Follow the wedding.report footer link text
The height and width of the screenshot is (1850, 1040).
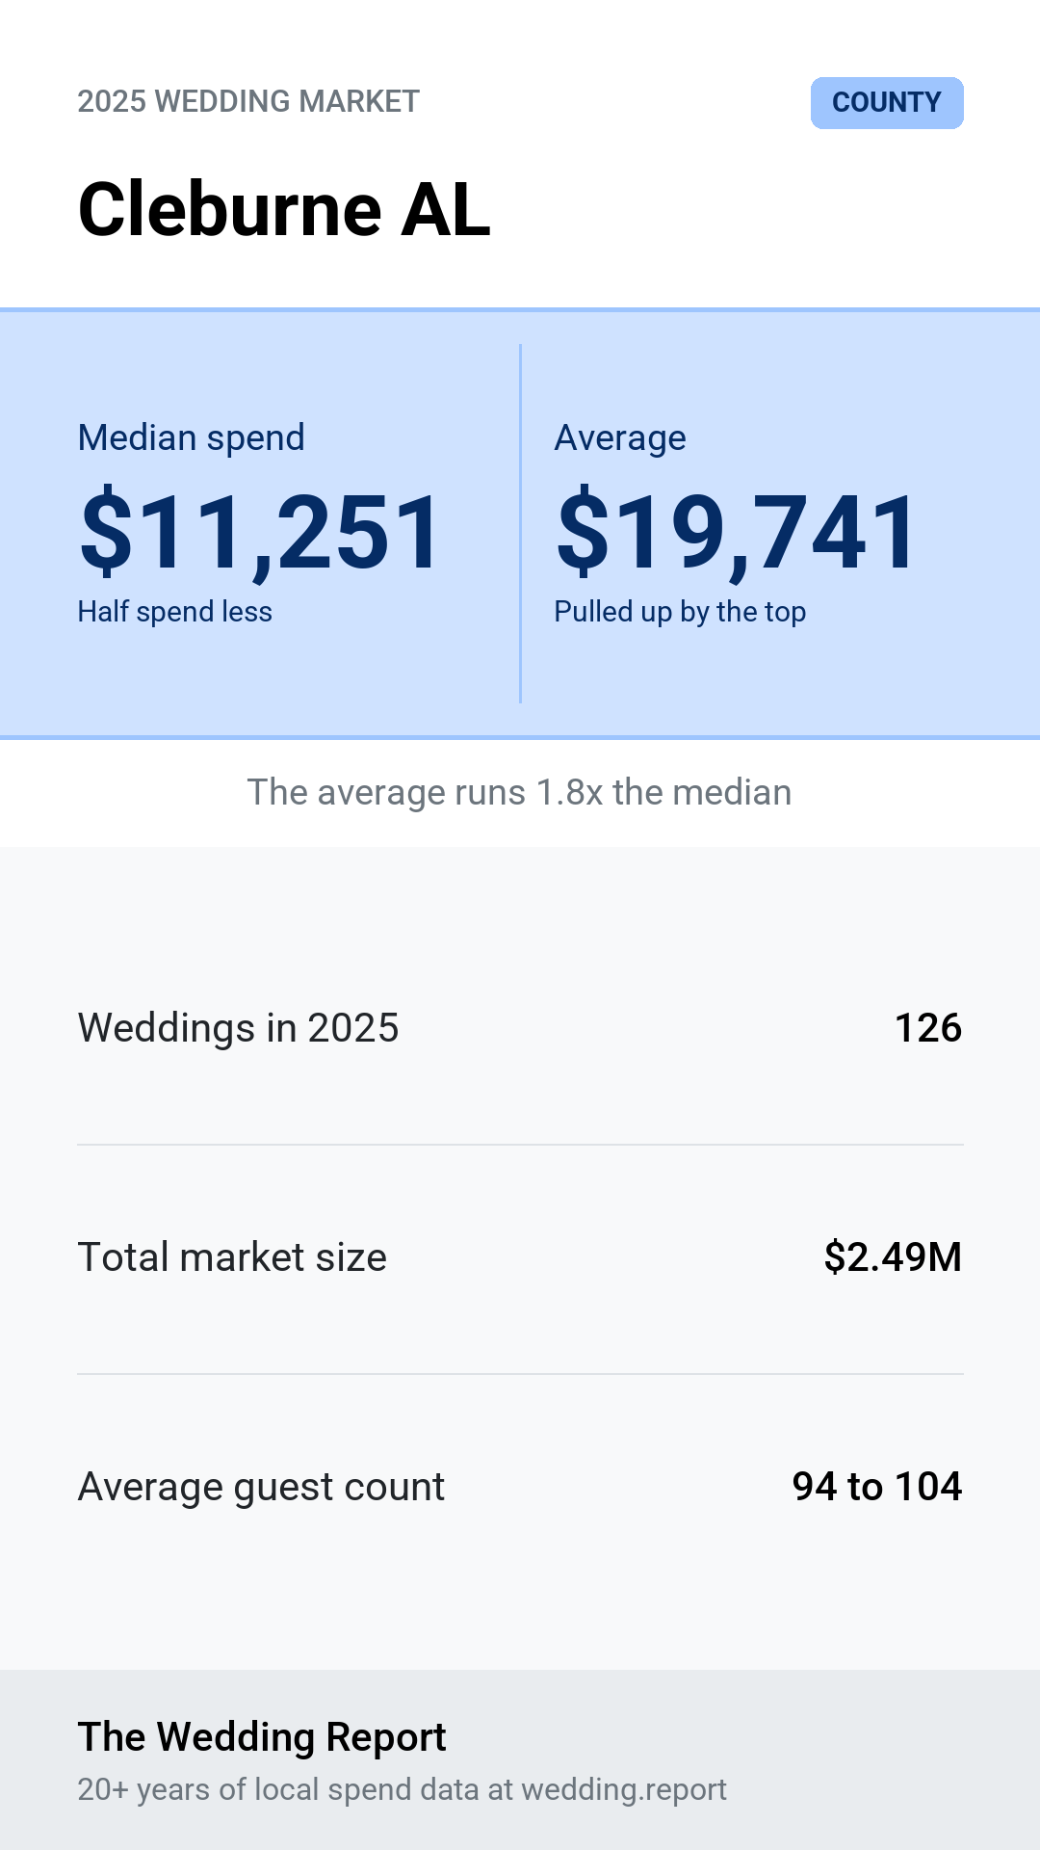coord(624,1789)
